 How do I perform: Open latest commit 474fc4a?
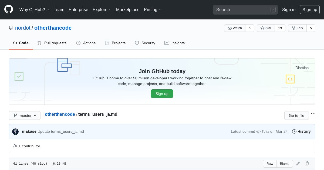pyautogui.click(x=262, y=132)
